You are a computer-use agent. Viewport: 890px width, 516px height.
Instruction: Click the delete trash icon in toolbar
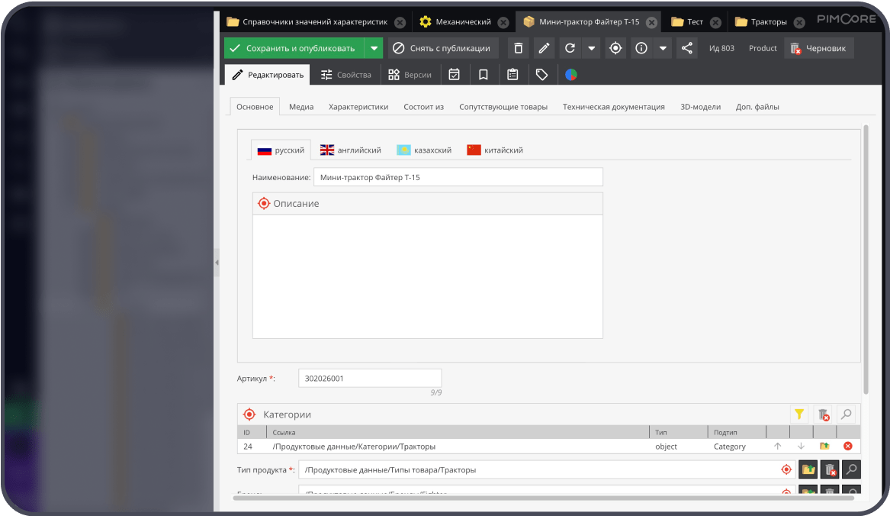[x=519, y=48]
